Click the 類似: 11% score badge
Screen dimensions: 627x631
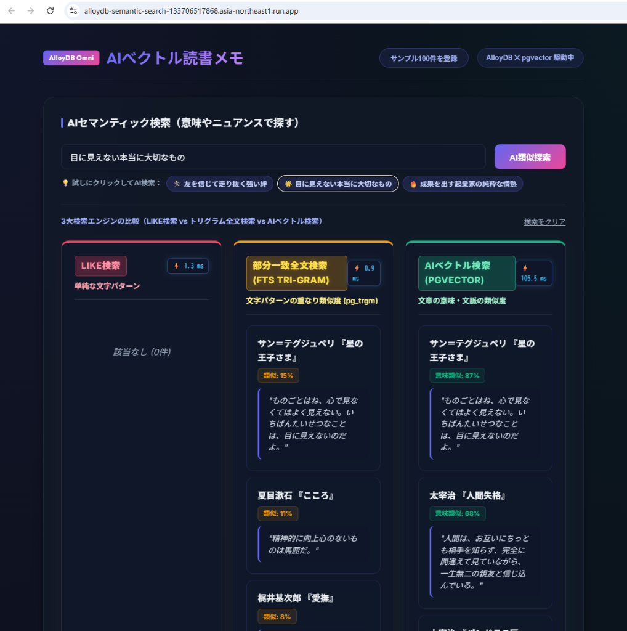(x=278, y=513)
